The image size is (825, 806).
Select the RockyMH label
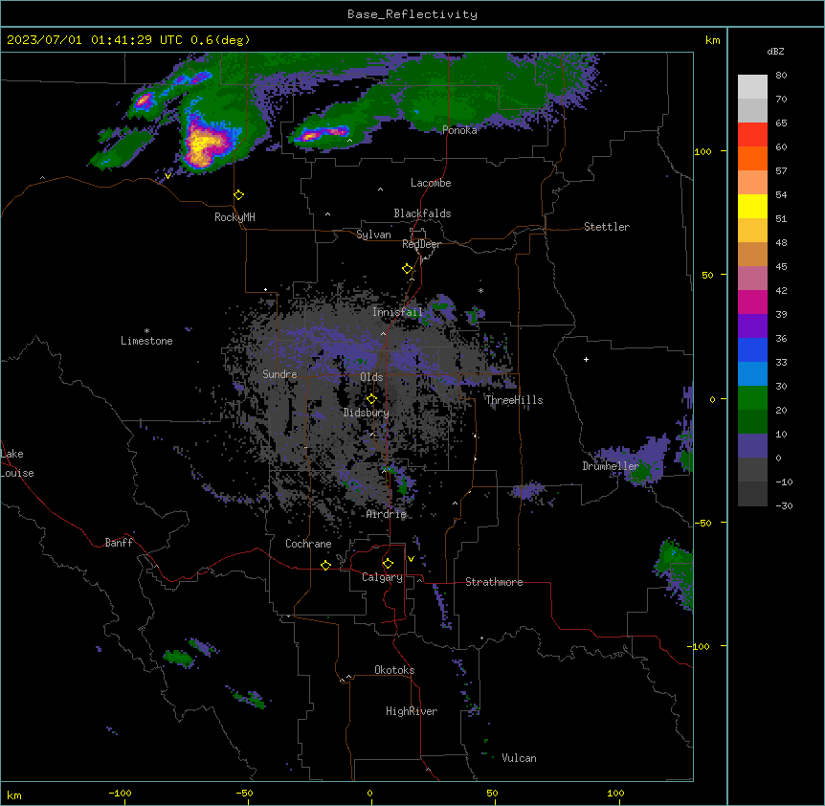(x=234, y=217)
